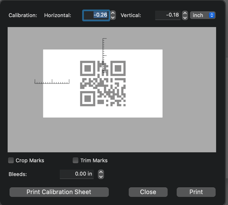Click the Vertical: label
228x205 pixels.
pyautogui.click(x=131, y=15)
